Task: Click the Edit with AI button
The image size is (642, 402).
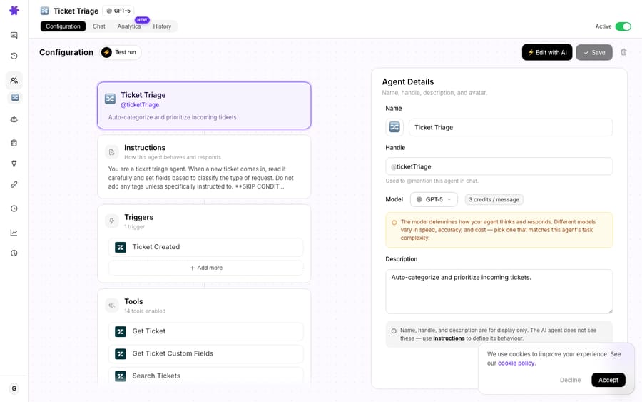Action: point(547,52)
